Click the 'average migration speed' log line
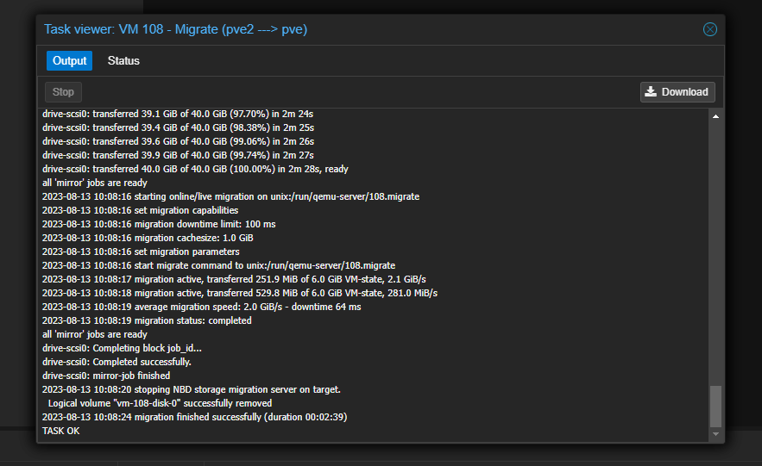The image size is (762, 466). point(201,307)
